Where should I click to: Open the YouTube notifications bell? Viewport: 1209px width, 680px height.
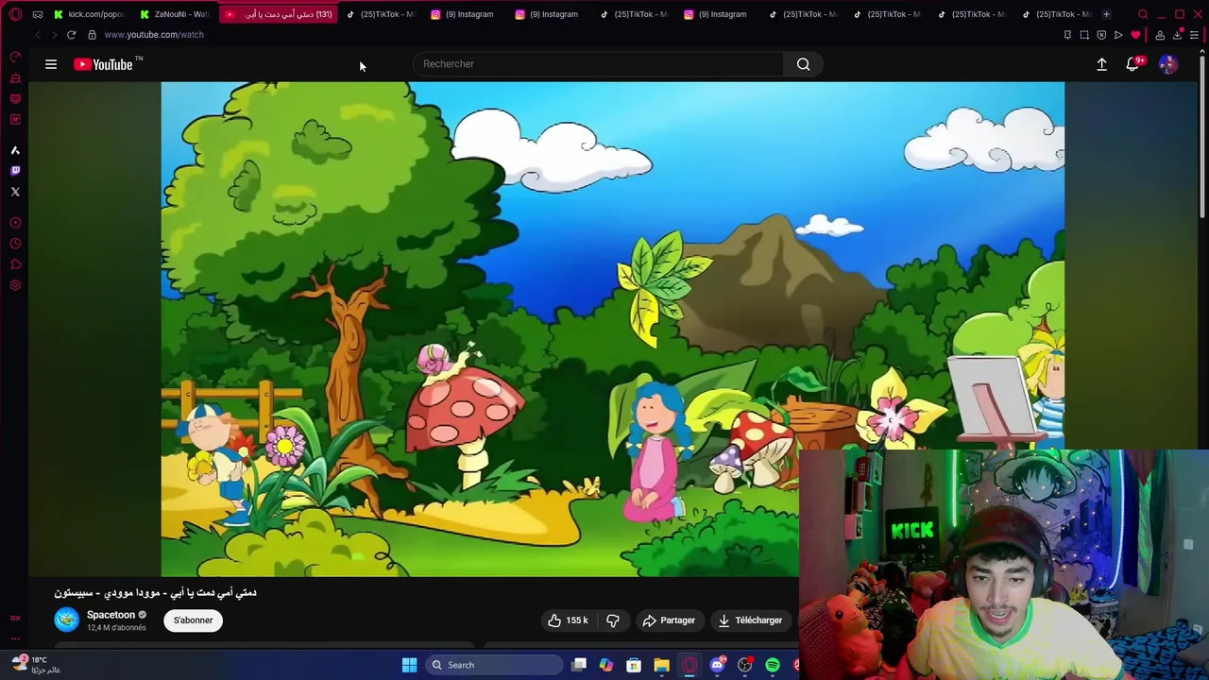(1133, 64)
